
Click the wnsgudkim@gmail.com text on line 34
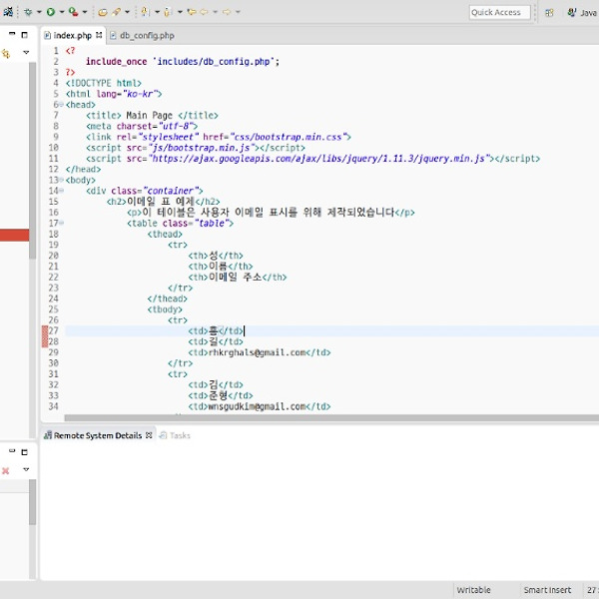click(258, 406)
